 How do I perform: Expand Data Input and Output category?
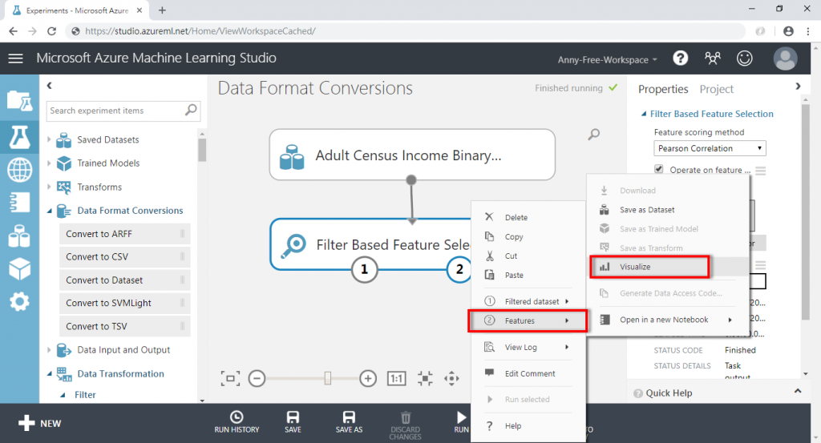(49, 350)
